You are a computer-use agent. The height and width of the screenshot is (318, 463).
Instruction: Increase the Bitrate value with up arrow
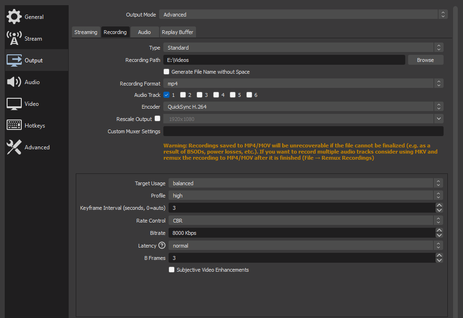(x=439, y=231)
